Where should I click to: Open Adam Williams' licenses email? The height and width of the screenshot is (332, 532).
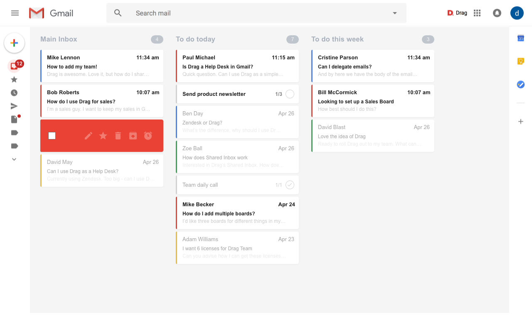click(237, 248)
